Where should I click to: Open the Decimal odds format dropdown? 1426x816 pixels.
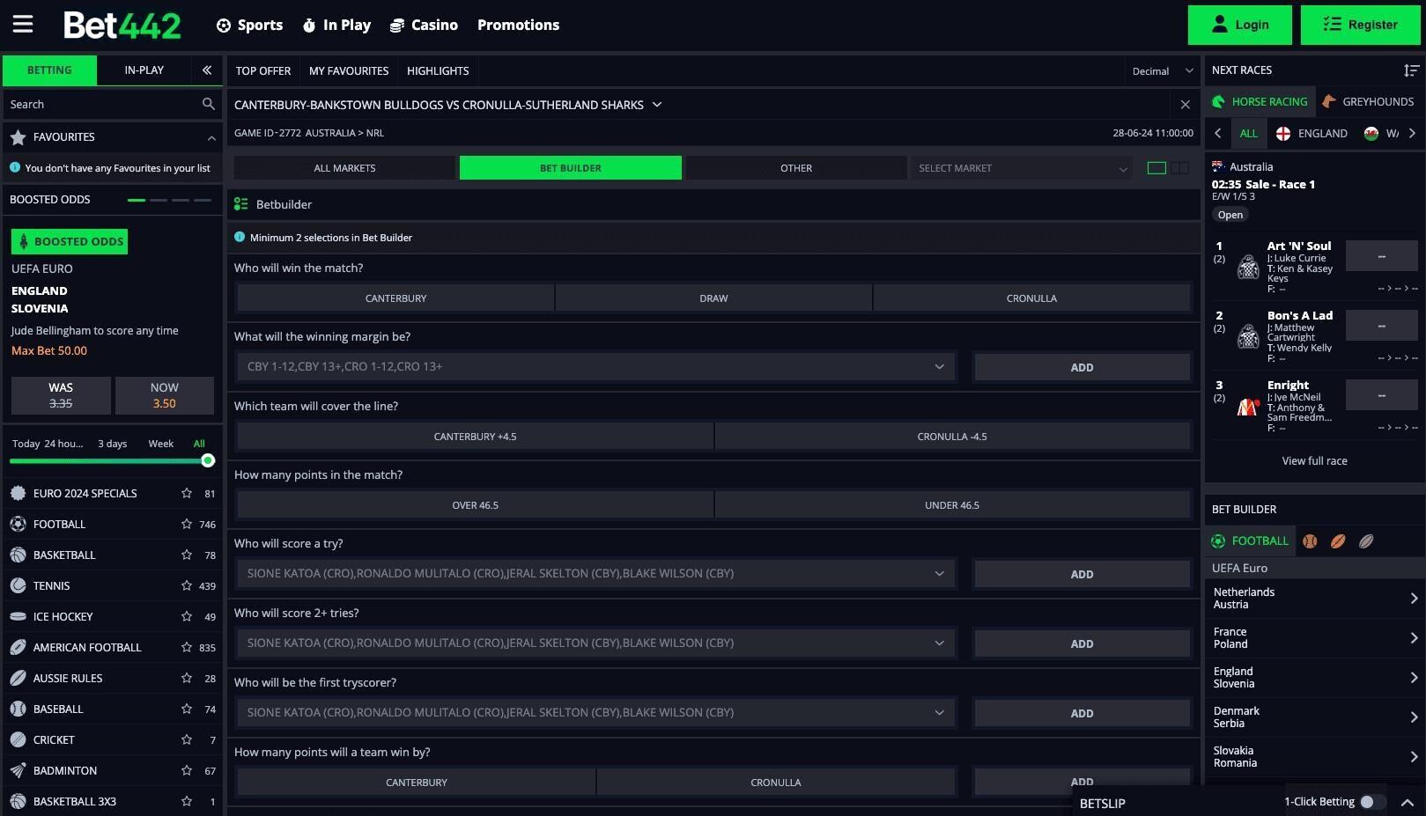click(x=1162, y=71)
